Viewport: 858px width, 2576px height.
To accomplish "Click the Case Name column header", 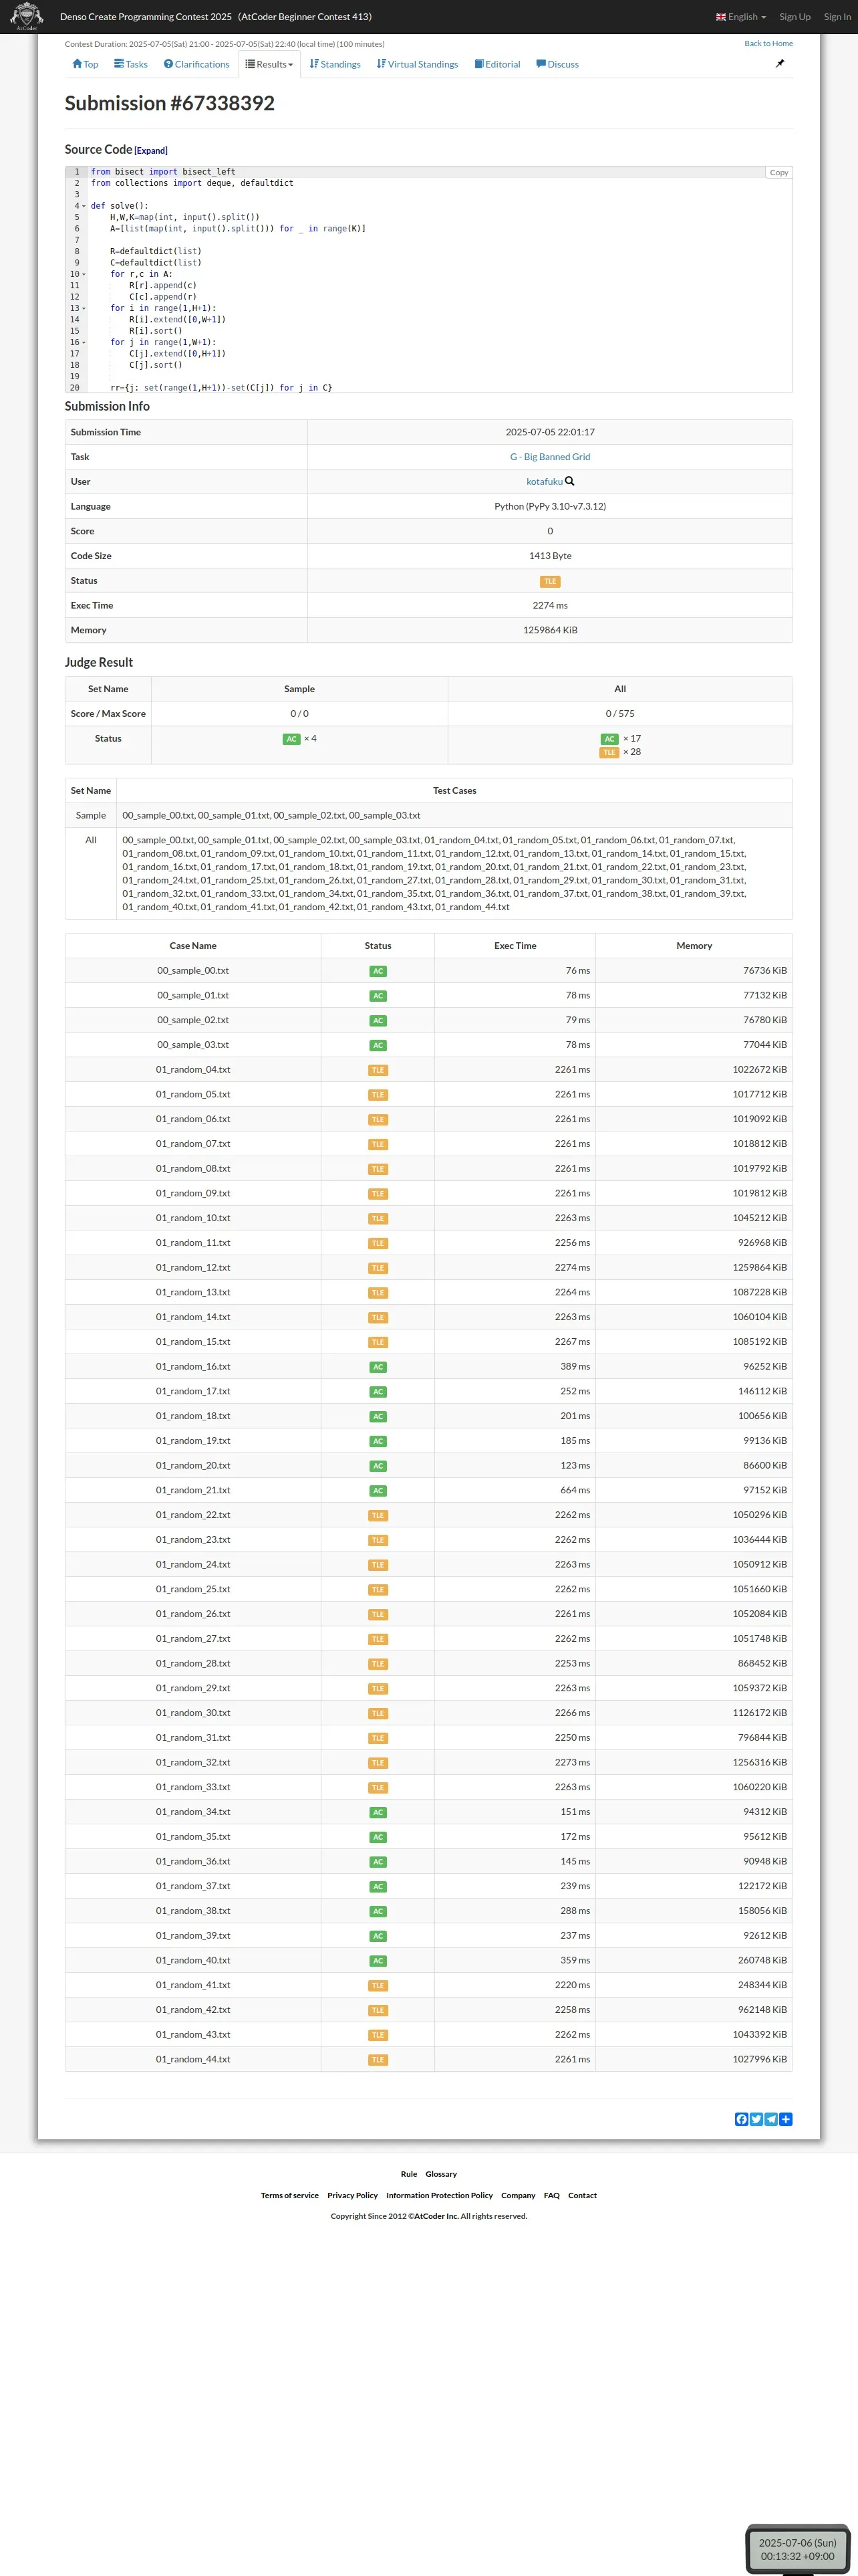I will tap(192, 946).
